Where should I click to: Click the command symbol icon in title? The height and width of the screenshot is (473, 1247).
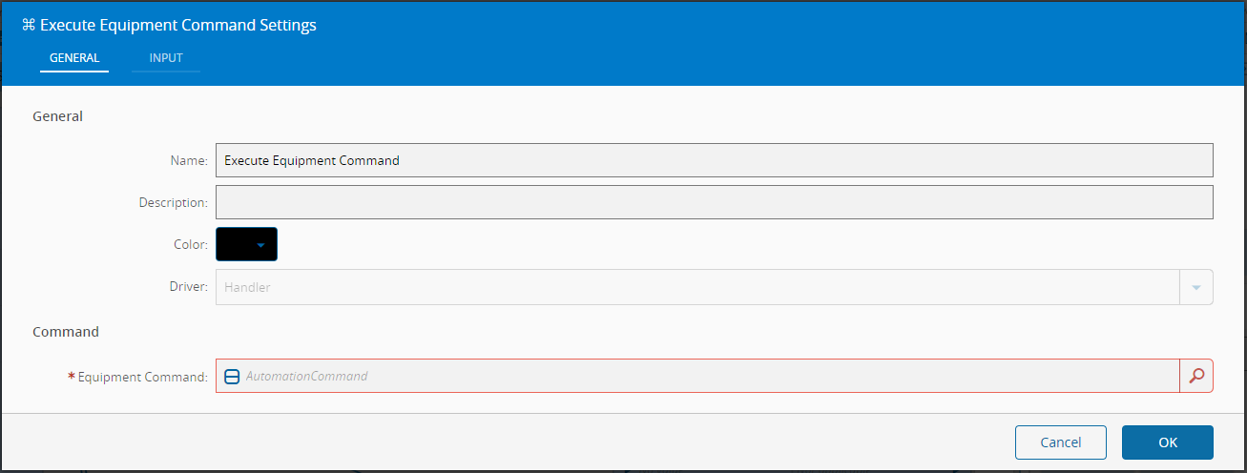pos(28,26)
